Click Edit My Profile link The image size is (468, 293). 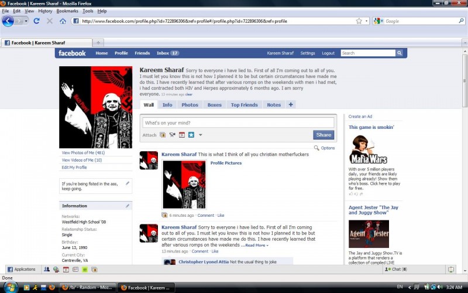coord(74,167)
